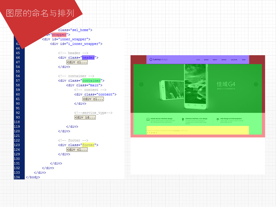Click the laptop icon for mobile device design

tap(148, 119)
